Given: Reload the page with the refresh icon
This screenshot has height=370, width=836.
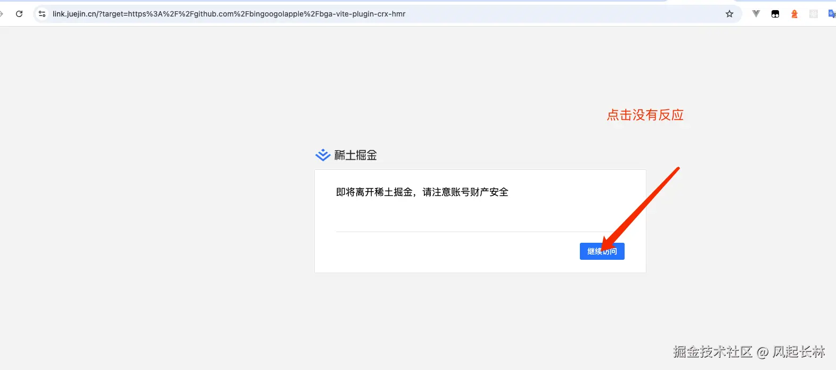Looking at the screenshot, I should (19, 14).
